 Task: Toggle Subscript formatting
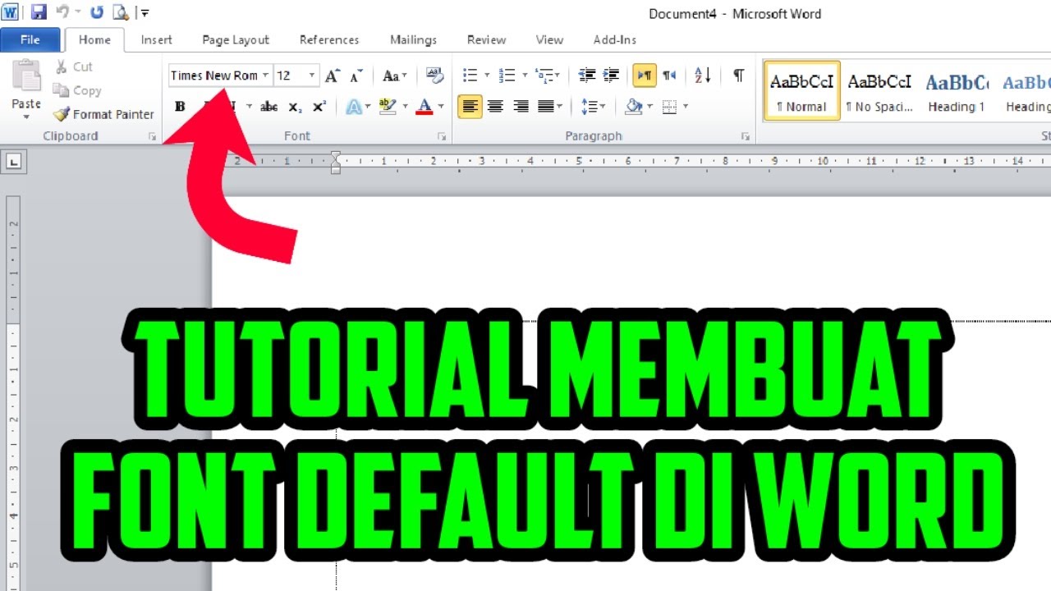296,107
